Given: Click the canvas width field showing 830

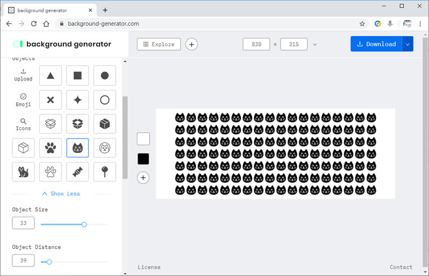Looking at the screenshot, I should point(256,44).
